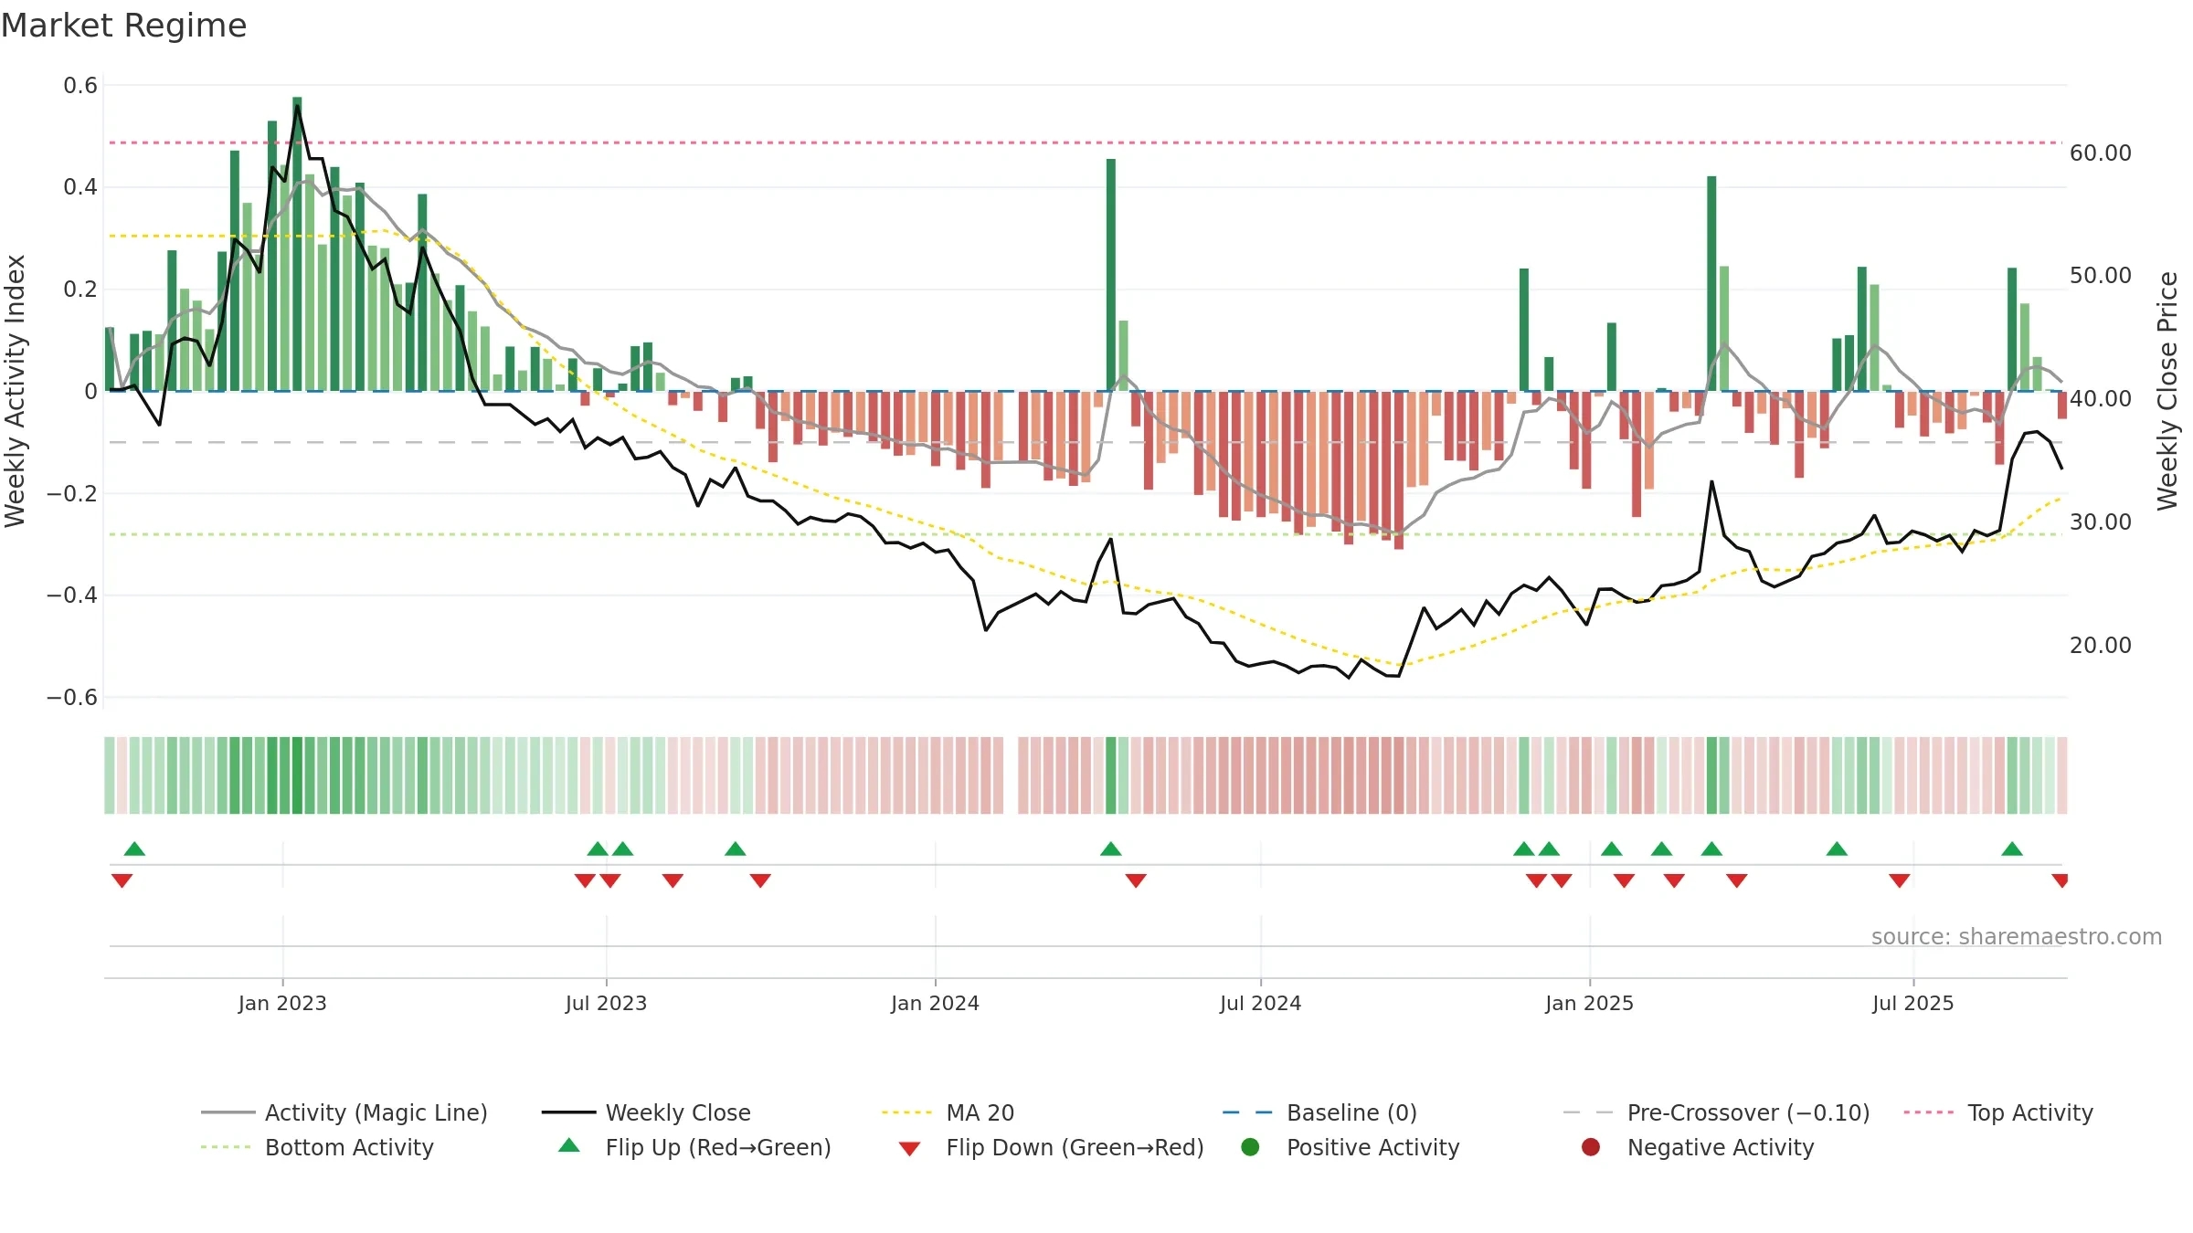Toggle Baseline (0) legend entry

(1319, 1112)
